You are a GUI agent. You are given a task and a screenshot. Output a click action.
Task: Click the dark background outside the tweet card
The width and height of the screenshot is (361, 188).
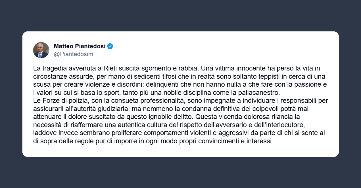pos(180,173)
